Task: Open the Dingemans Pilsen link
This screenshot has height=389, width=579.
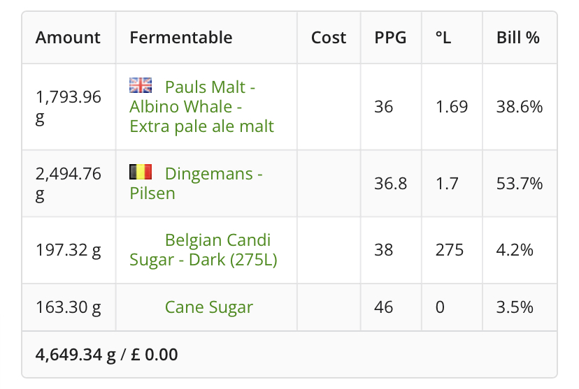Action: [196, 183]
